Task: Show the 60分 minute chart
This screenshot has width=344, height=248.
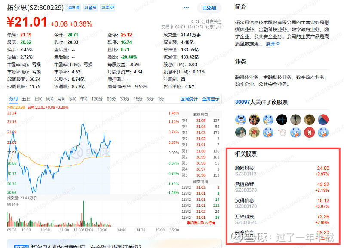Action: pos(111,99)
